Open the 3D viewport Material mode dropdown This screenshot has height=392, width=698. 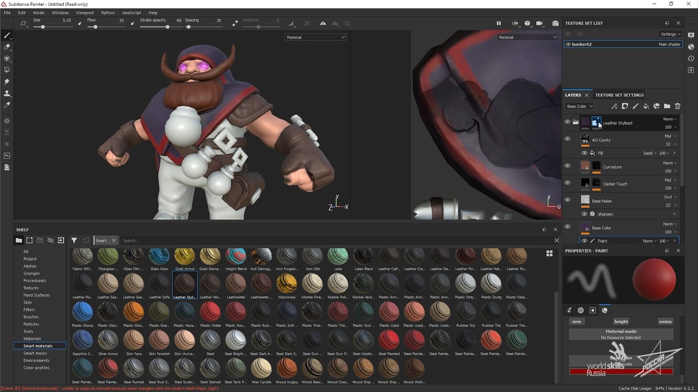coord(315,37)
